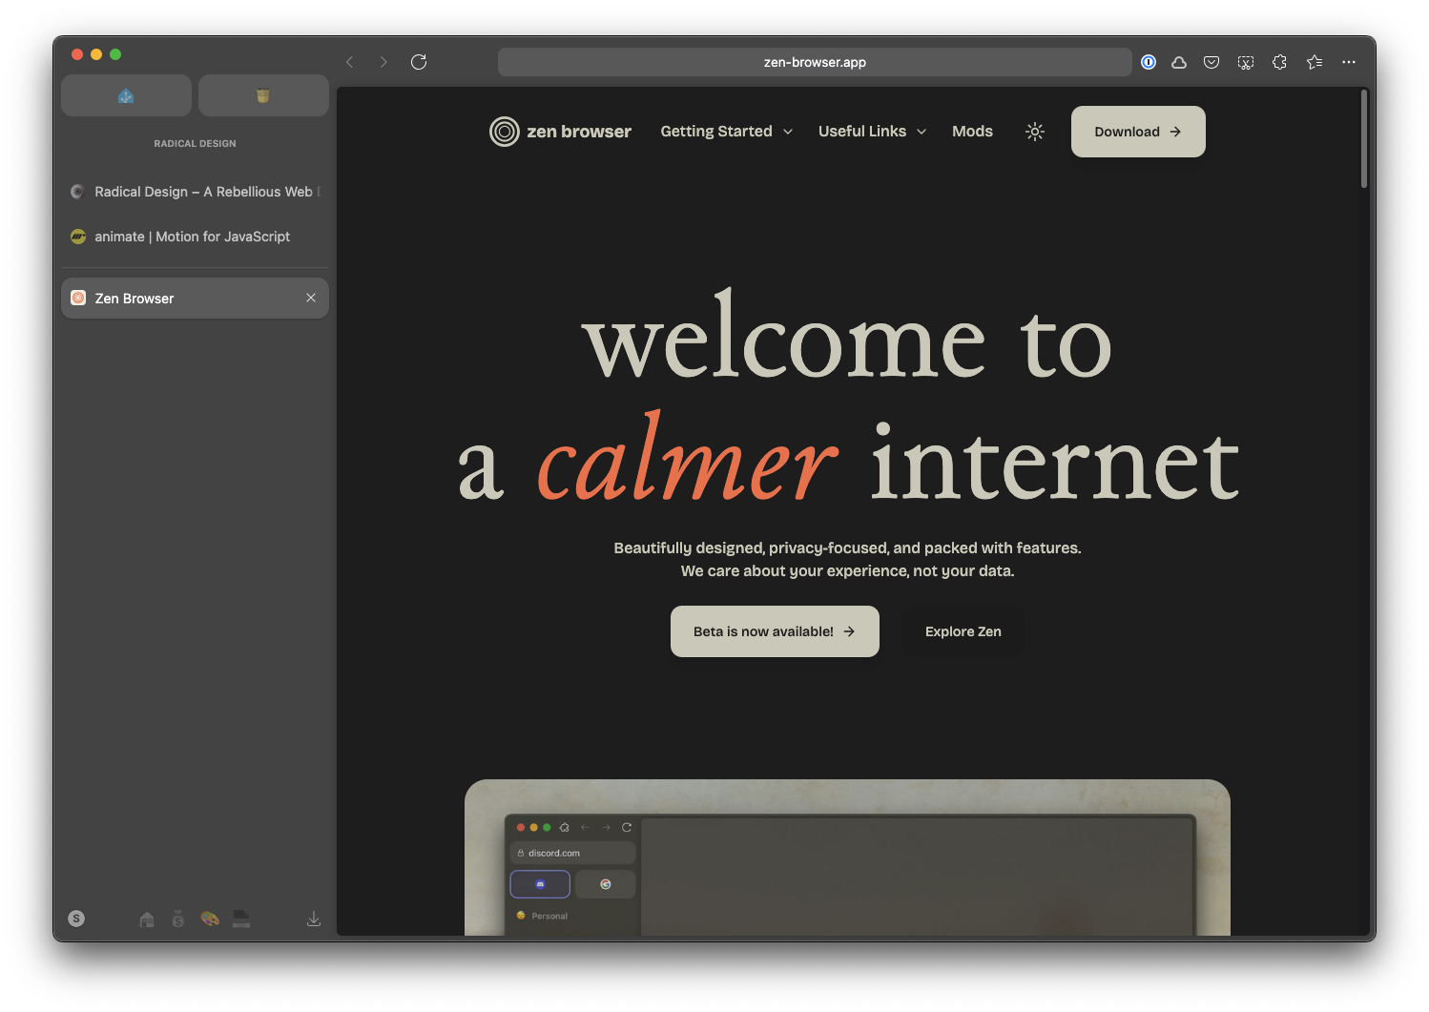
Task: Take a screenshot with scissors icon
Action: tap(1246, 62)
